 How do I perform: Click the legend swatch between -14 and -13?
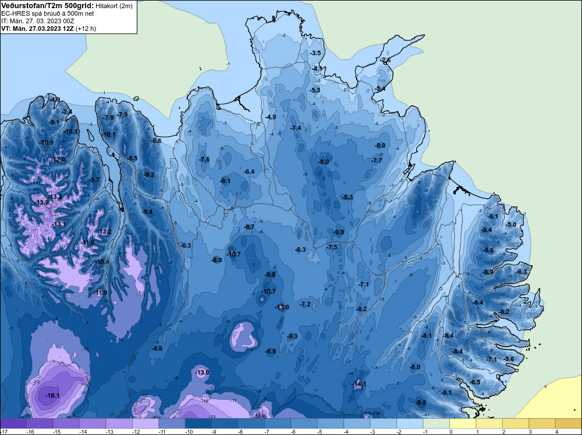[x=93, y=423]
